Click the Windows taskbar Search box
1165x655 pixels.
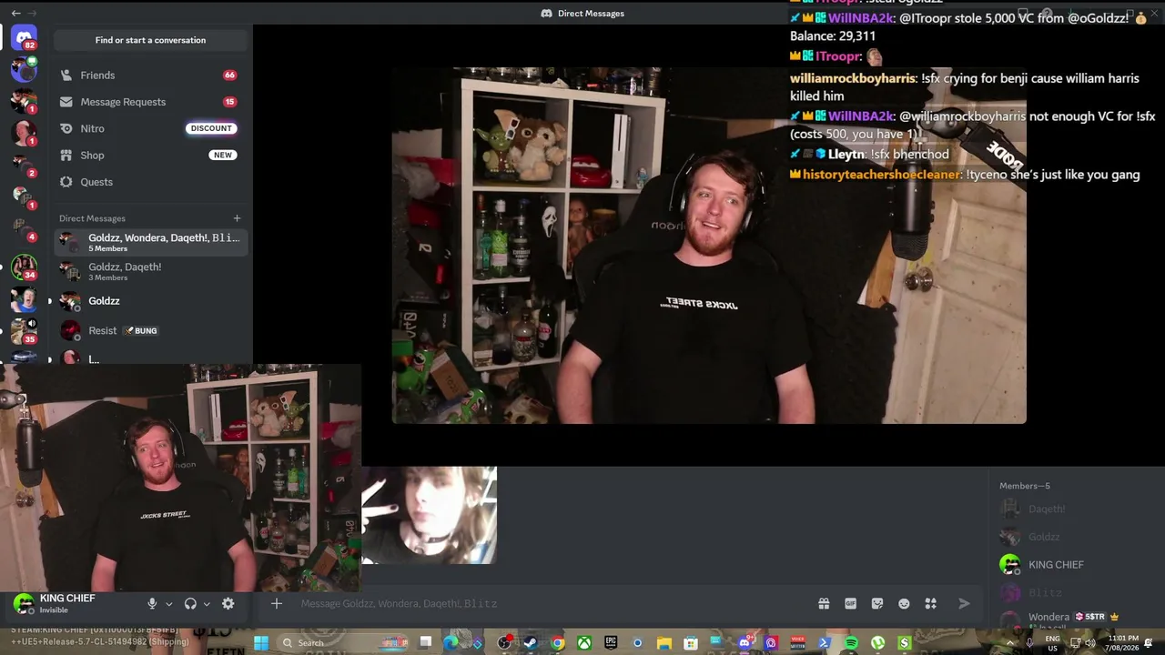(343, 643)
